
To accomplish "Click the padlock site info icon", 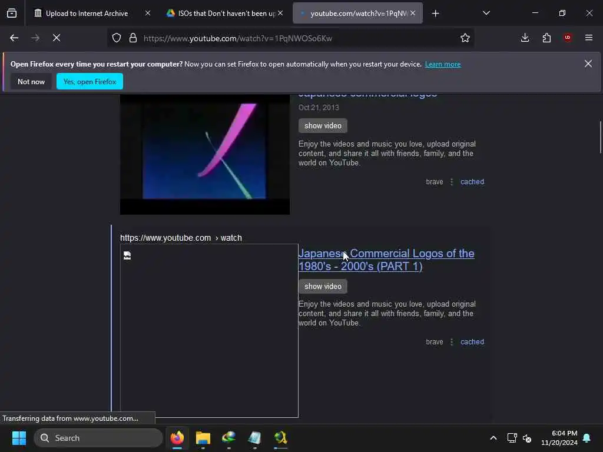I will 133,38.
